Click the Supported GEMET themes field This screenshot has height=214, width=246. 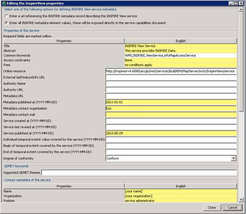(x=138, y=173)
